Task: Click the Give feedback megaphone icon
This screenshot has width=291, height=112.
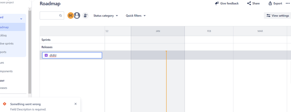Action: click(x=217, y=3)
